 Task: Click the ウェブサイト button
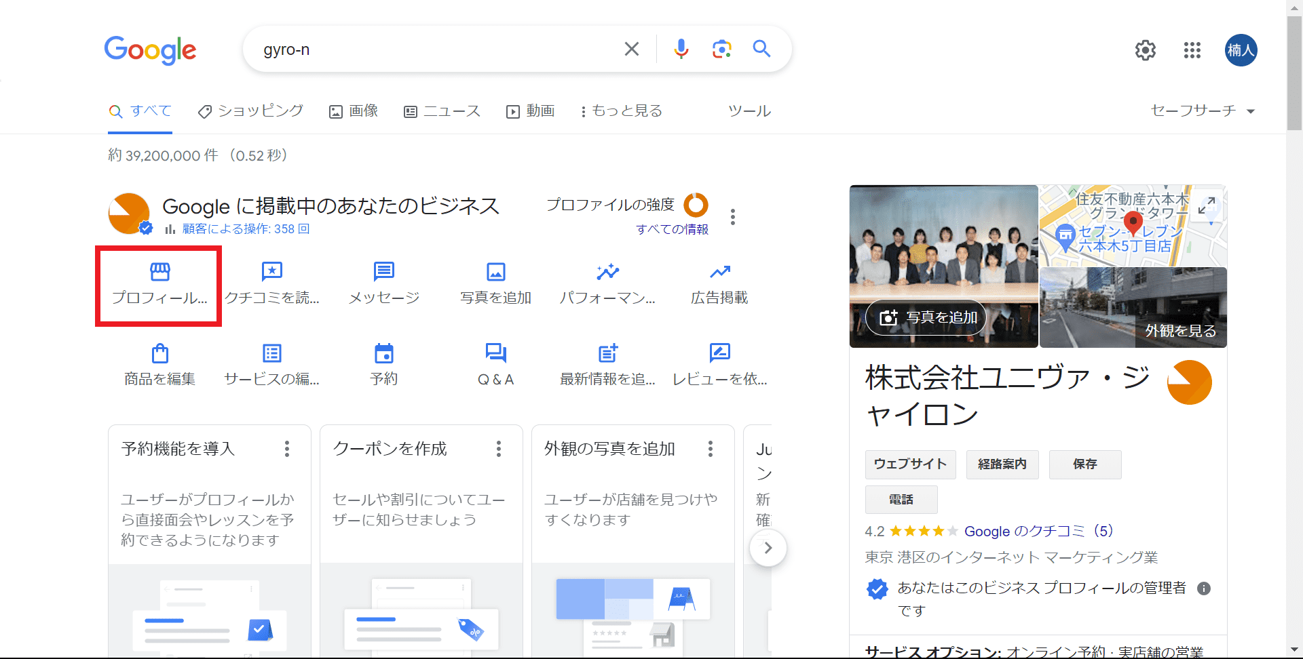pos(911,464)
